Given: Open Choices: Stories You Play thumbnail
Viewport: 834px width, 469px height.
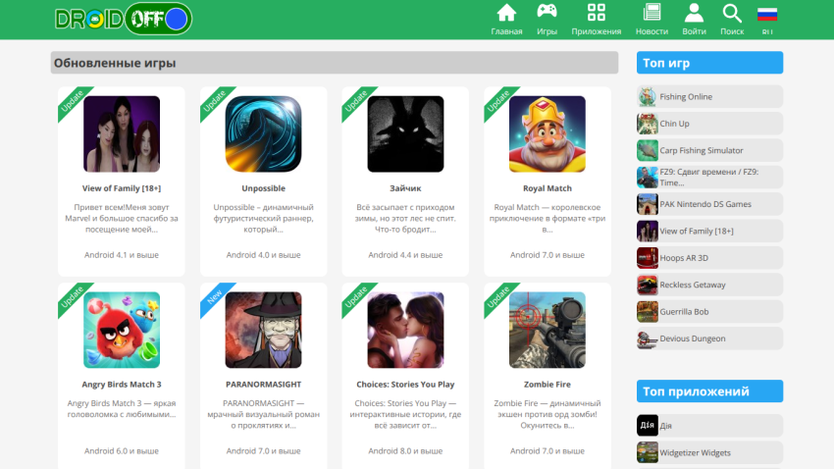Looking at the screenshot, I should coord(405,330).
